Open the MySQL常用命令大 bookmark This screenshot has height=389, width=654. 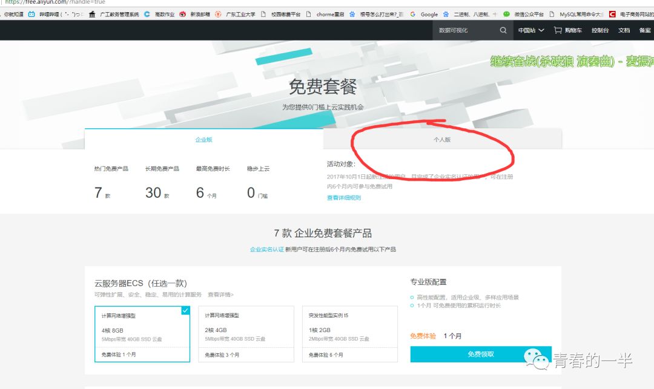(x=576, y=14)
